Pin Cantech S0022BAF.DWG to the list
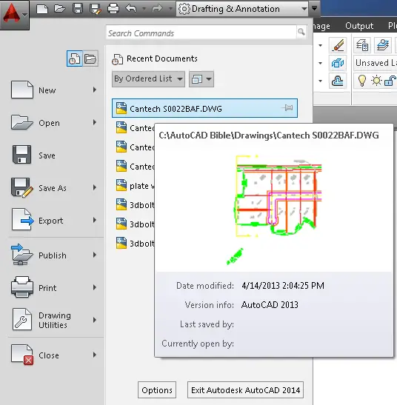The height and width of the screenshot is (405, 397). tap(287, 107)
